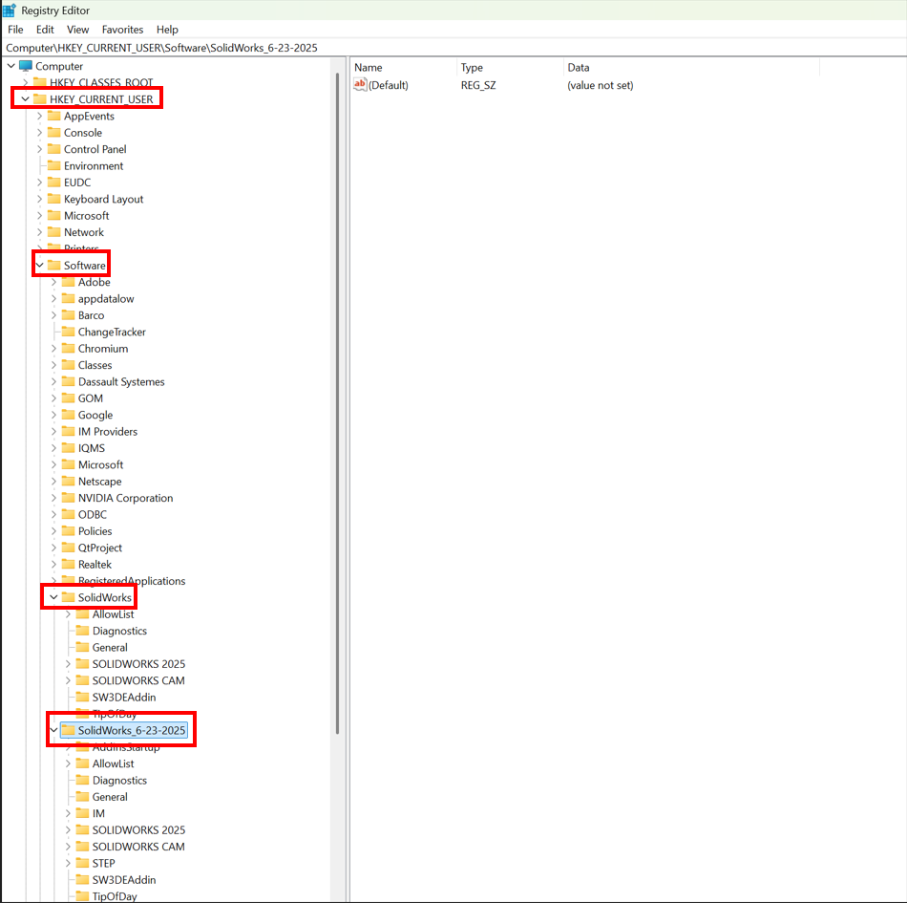
Task: Expand the HKEY_CLASSES_ROOT key
Action: 26,83
